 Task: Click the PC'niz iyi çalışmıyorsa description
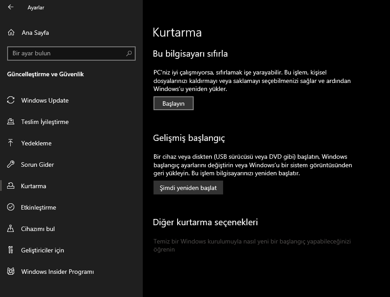click(x=252, y=81)
